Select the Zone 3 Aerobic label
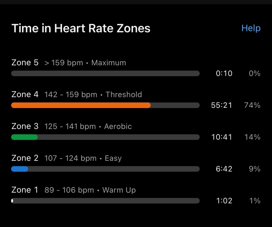Image resolution: width=272 pixels, height=227 pixels. pos(72,126)
